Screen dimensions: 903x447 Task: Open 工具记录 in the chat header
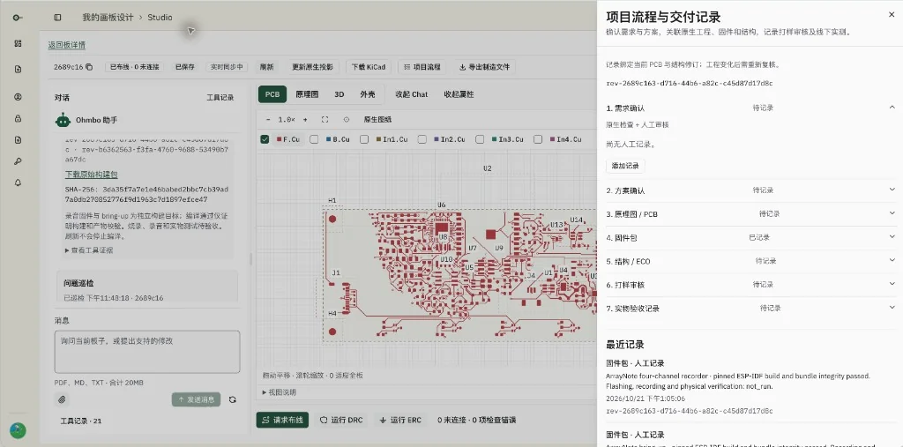(x=220, y=98)
